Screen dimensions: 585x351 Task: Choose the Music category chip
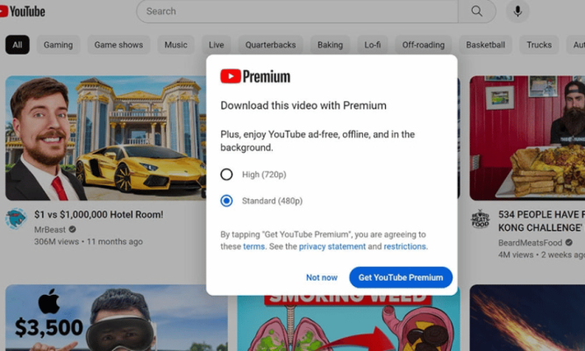[x=175, y=45]
